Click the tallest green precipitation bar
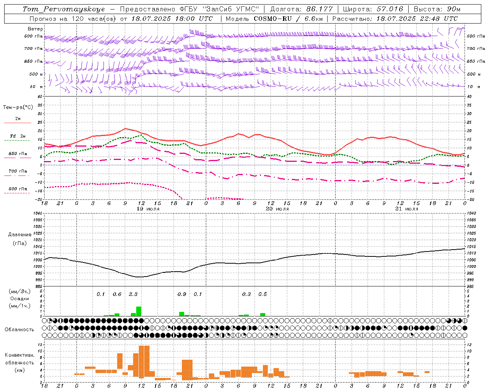The image size is (487, 389). tap(139, 311)
